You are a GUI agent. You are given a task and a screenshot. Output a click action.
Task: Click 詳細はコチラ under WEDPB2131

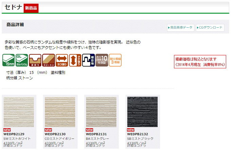(x=95, y=146)
